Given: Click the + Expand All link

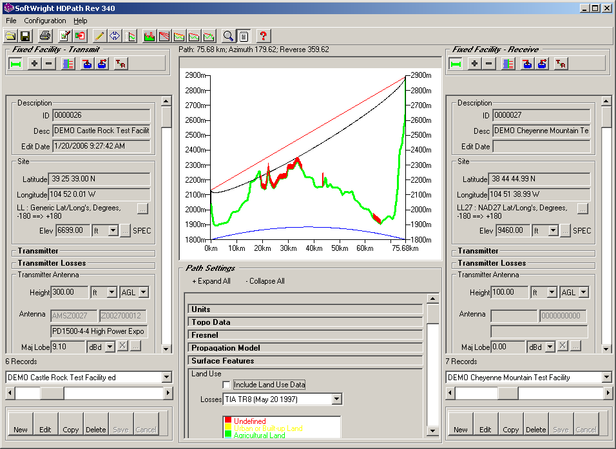Looking at the screenshot, I should pyautogui.click(x=211, y=281).
